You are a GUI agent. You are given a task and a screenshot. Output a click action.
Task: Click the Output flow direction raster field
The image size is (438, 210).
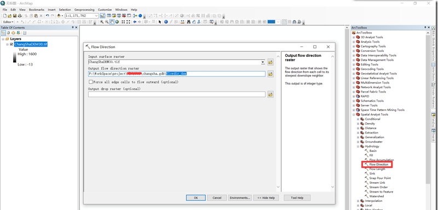pyautogui.click(x=176, y=74)
